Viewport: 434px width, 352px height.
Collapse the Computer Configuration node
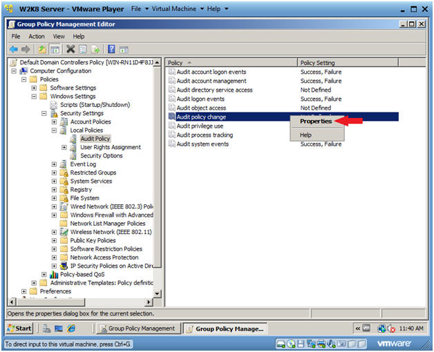(14, 71)
